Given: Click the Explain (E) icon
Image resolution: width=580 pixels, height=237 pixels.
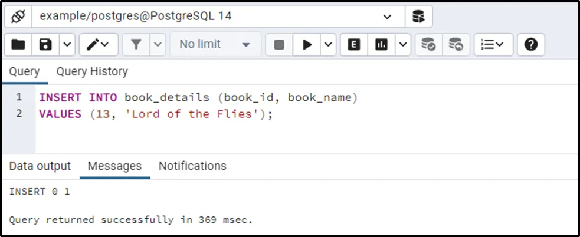Looking at the screenshot, I should pos(354,45).
